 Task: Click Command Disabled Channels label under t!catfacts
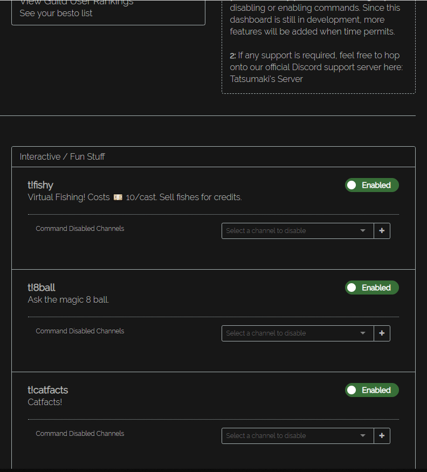click(x=80, y=434)
